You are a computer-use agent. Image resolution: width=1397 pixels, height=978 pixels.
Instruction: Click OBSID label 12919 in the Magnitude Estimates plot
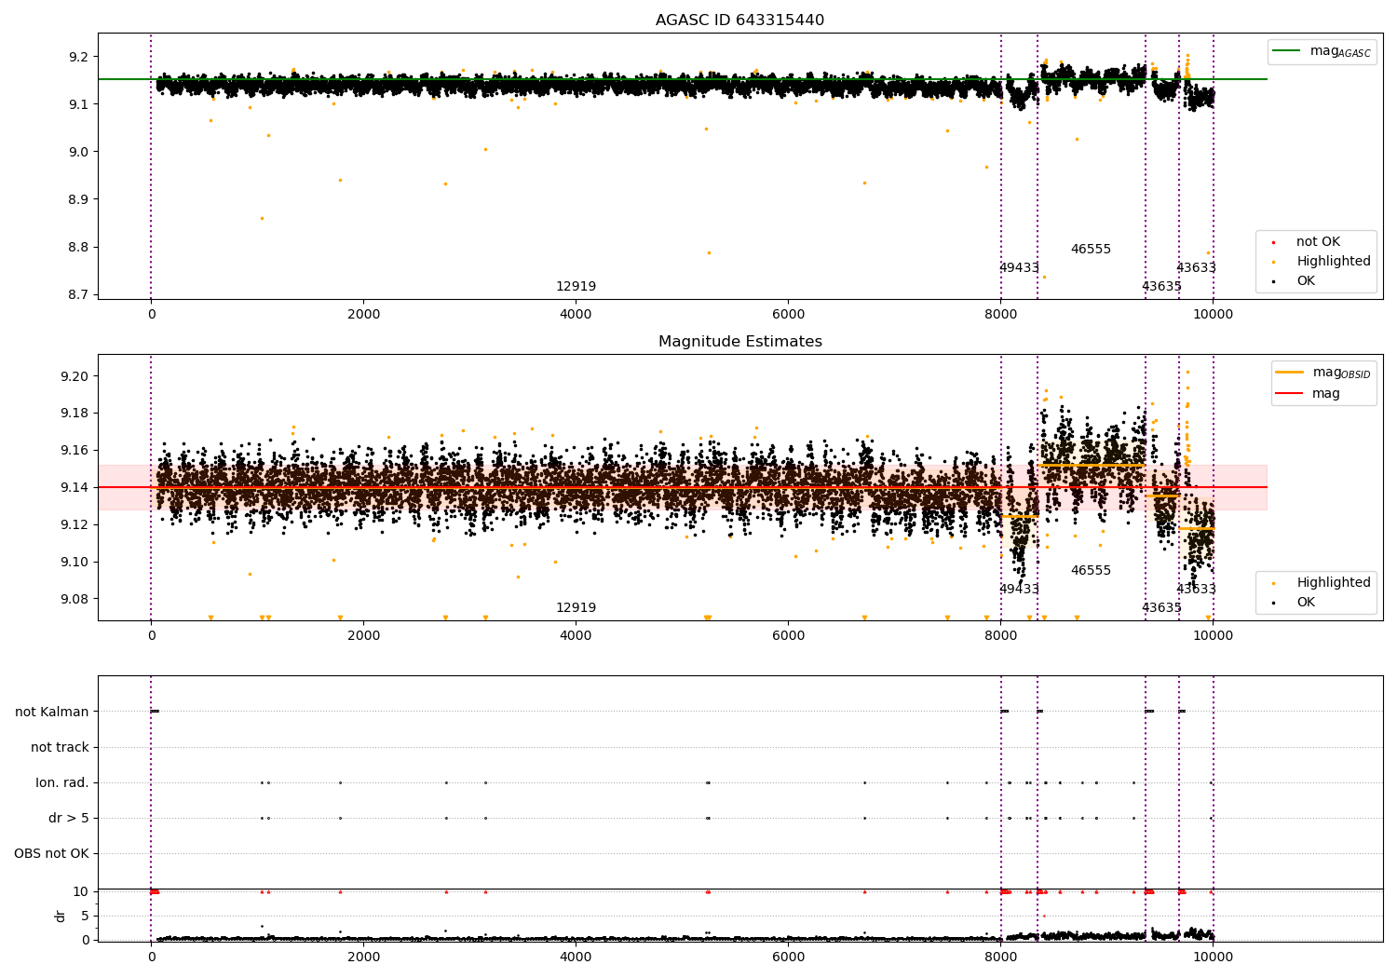pos(576,608)
